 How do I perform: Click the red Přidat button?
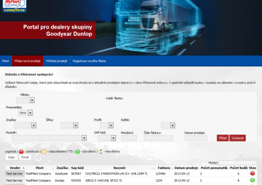pyautogui.click(x=223, y=138)
